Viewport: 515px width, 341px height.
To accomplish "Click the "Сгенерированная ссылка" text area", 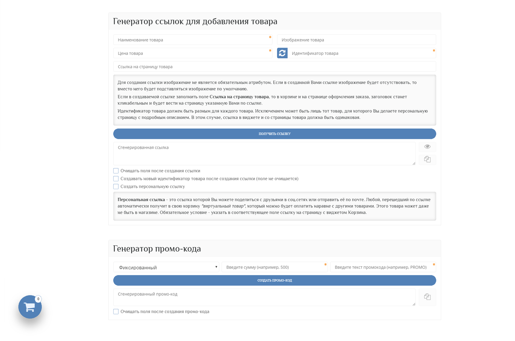I will [264, 154].
